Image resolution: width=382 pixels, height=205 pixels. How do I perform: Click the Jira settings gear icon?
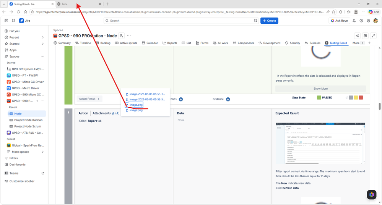pyautogui.click(x=368, y=21)
